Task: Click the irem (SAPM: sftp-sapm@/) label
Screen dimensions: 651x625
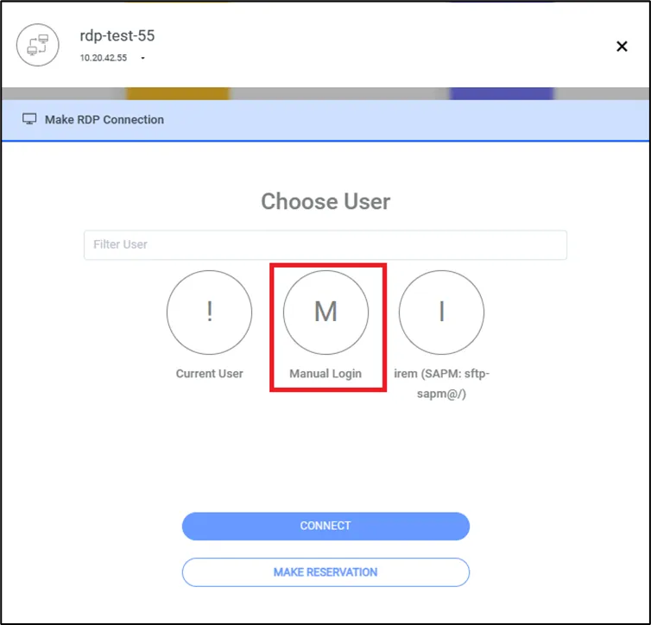Action: coord(441,383)
